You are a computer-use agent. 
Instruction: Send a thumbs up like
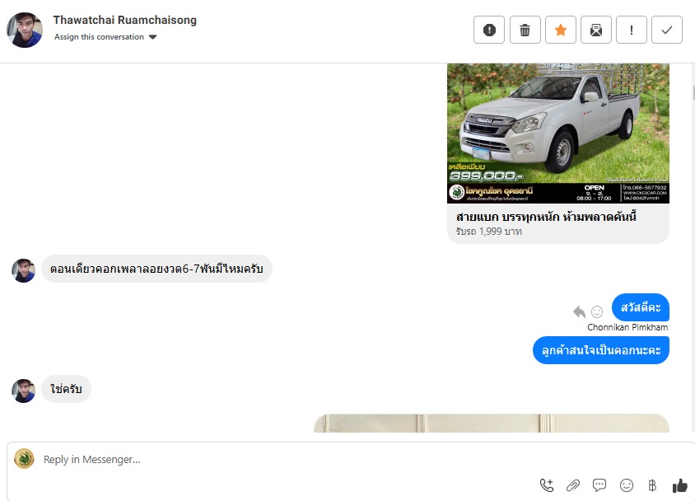point(679,486)
